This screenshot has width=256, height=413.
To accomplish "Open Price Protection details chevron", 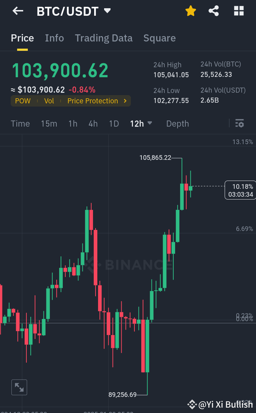I will pos(125,101).
